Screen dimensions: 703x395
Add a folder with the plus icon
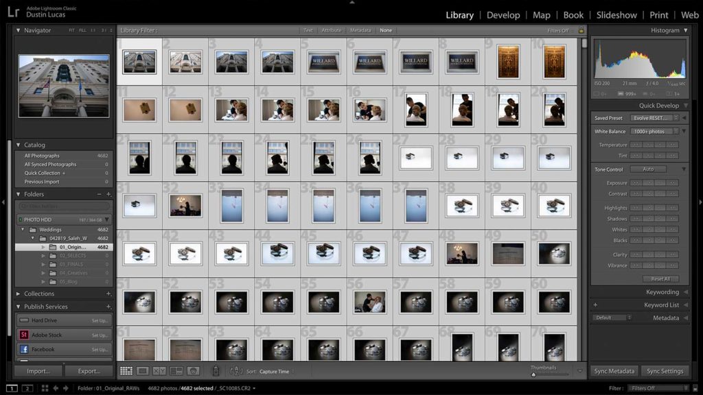tap(108, 194)
